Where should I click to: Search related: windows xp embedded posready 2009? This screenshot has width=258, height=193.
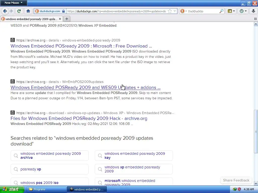click(134, 169)
